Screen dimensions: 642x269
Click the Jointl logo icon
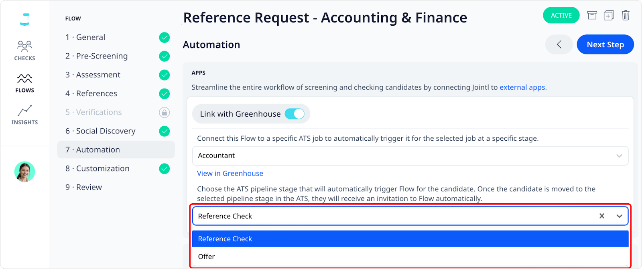tap(24, 19)
